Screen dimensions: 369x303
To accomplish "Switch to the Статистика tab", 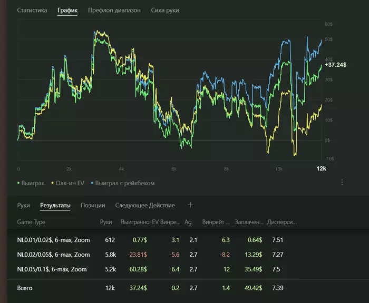I will pyautogui.click(x=32, y=11).
